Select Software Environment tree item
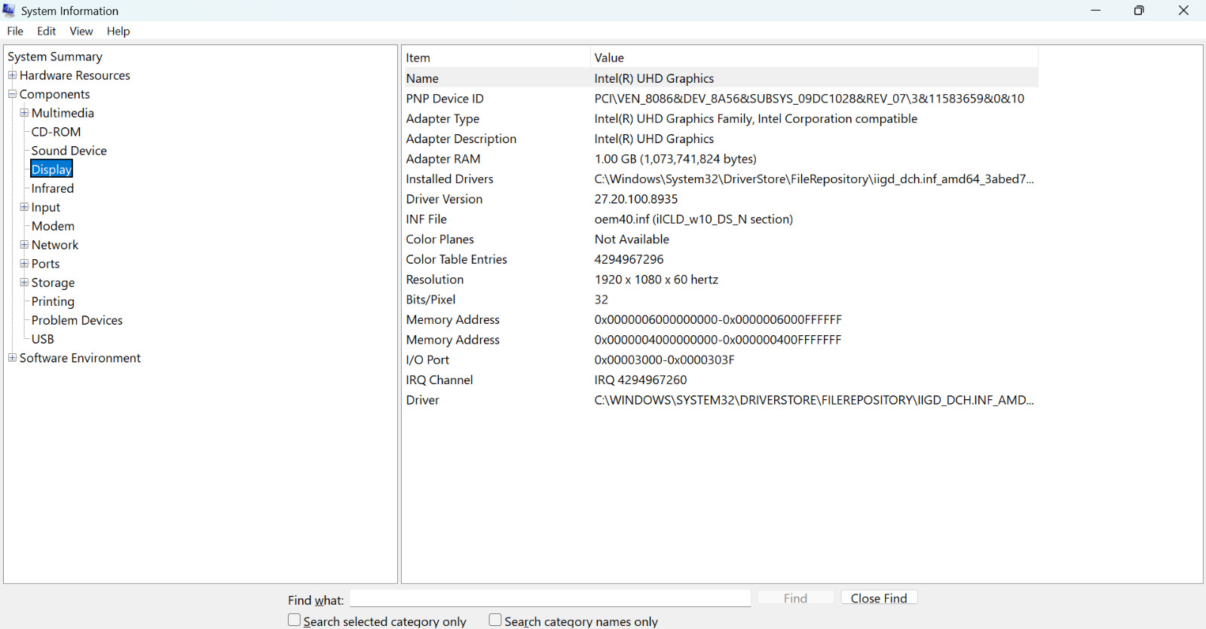1206x629 pixels. [80, 358]
